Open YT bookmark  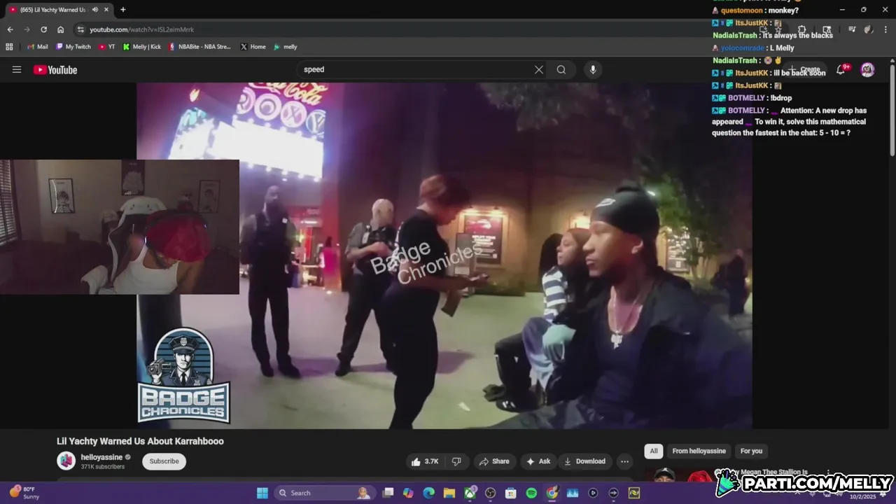click(x=107, y=47)
